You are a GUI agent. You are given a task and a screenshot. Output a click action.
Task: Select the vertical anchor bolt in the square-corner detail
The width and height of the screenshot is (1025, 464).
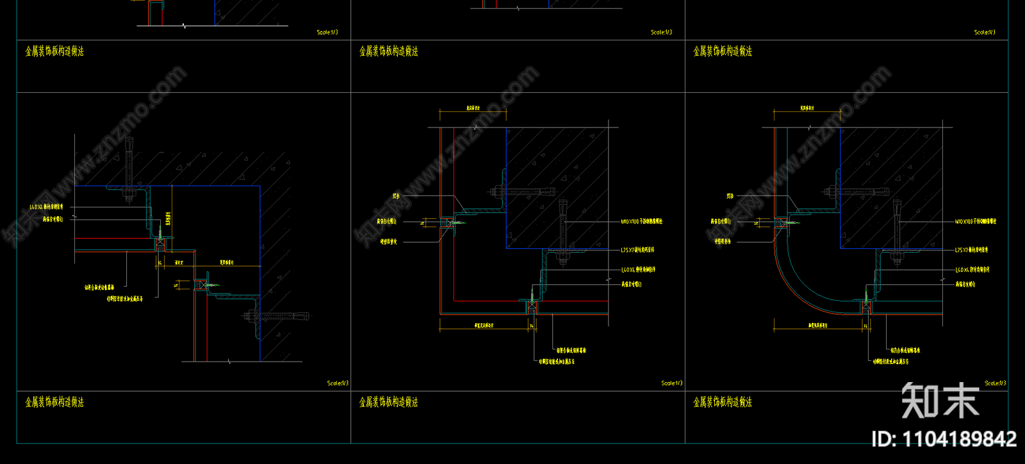[563, 232]
